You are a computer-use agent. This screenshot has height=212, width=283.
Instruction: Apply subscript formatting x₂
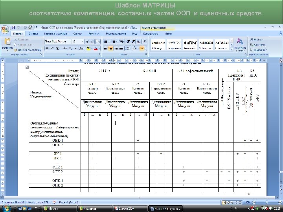71,48
